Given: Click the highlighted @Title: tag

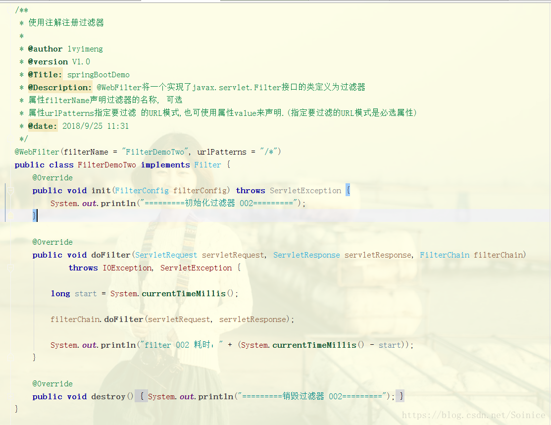Looking at the screenshot, I should click(x=45, y=74).
